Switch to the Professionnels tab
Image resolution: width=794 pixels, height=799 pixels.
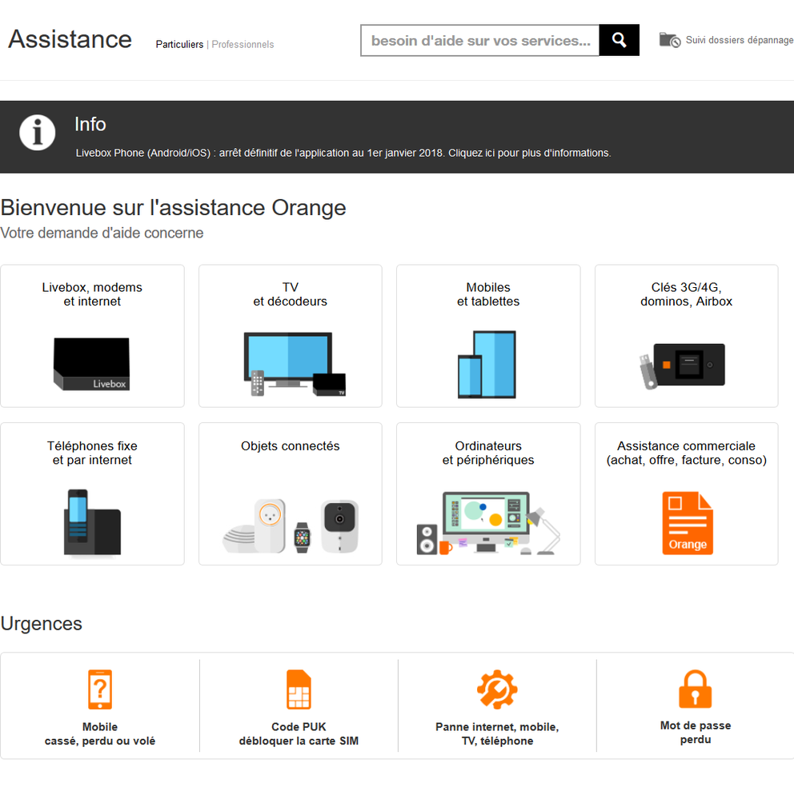coord(243,45)
